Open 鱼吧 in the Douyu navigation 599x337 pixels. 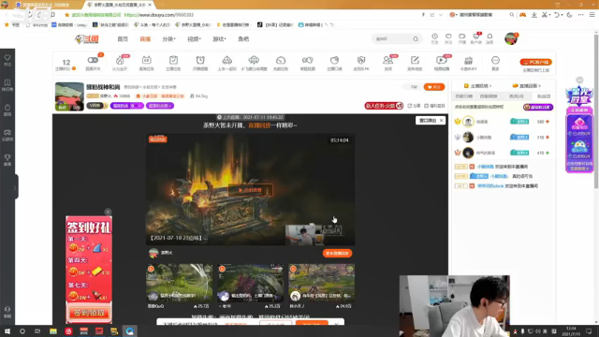243,39
